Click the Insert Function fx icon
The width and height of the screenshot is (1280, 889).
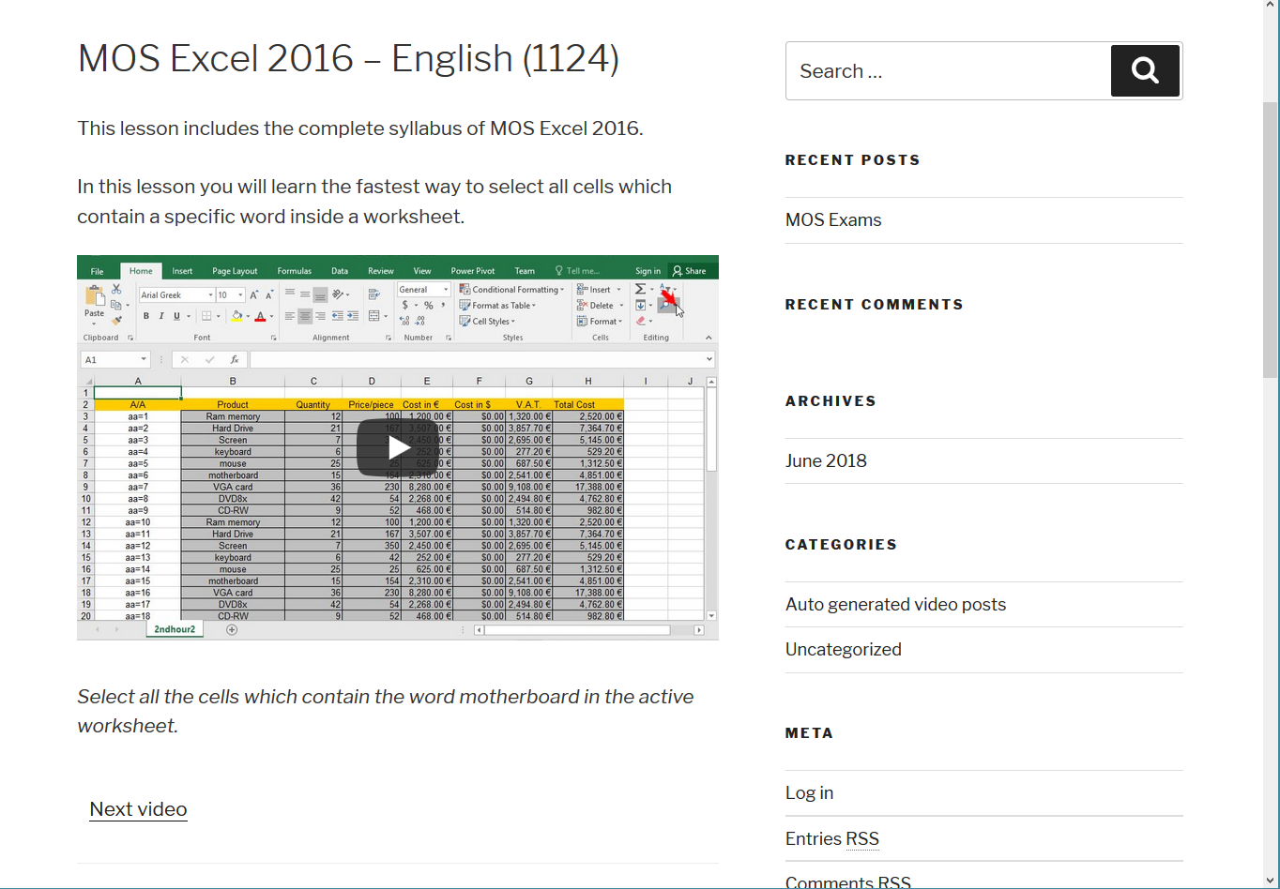point(235,359)
